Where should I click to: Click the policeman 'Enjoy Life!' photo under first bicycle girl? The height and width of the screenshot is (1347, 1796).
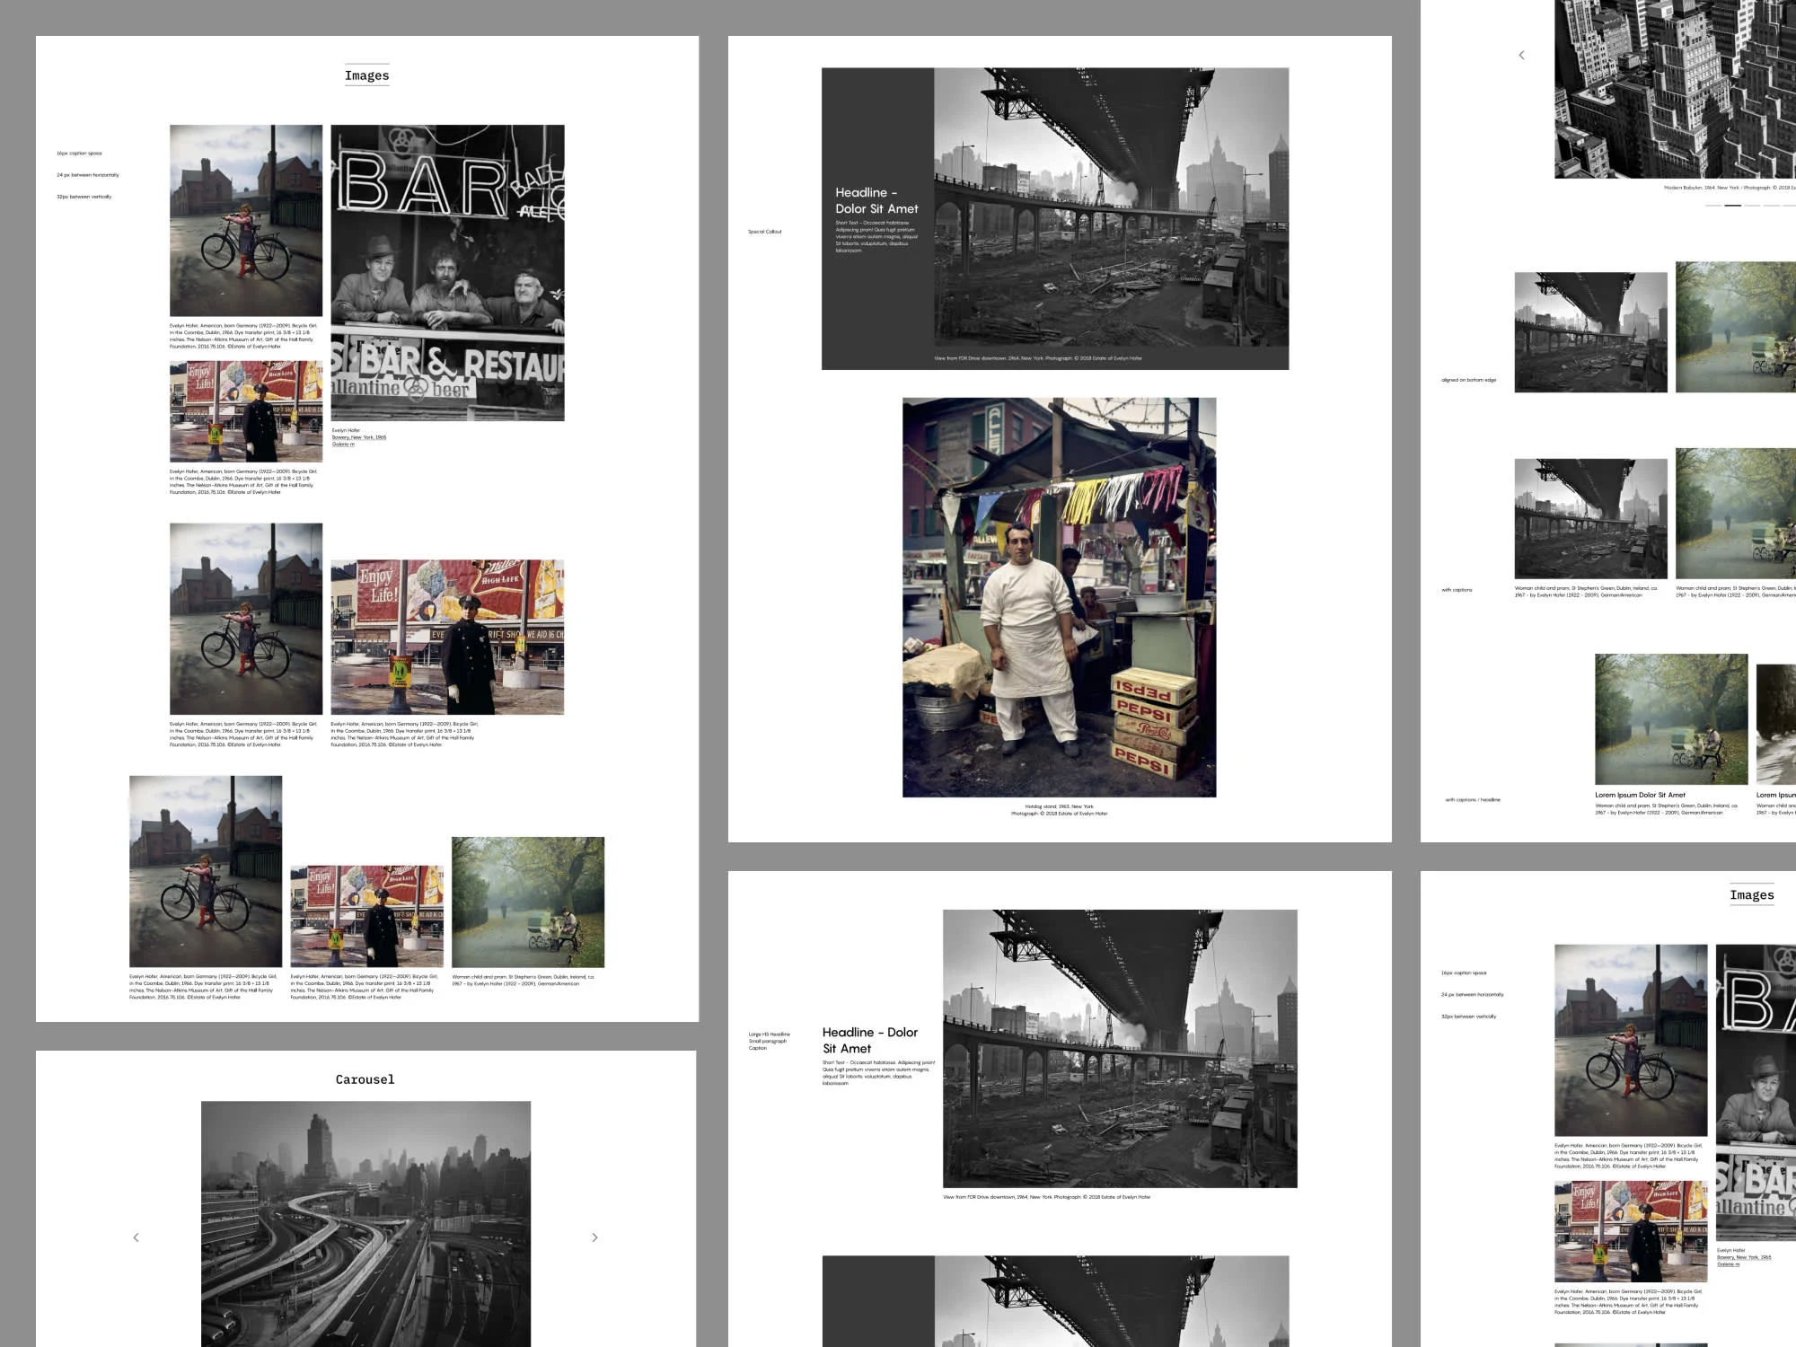246,411
